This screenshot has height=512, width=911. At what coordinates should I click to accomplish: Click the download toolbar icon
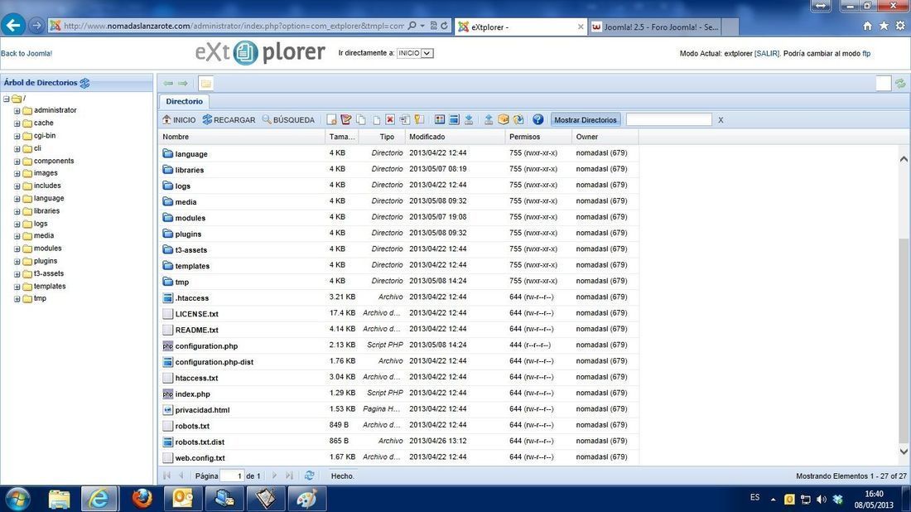pyautogui.click(x=469, y=120)
